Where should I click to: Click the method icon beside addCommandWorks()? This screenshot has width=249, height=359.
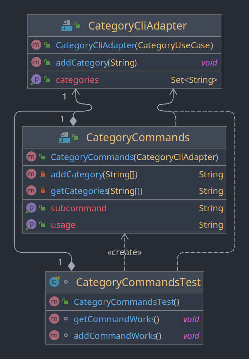coord(54,336)
